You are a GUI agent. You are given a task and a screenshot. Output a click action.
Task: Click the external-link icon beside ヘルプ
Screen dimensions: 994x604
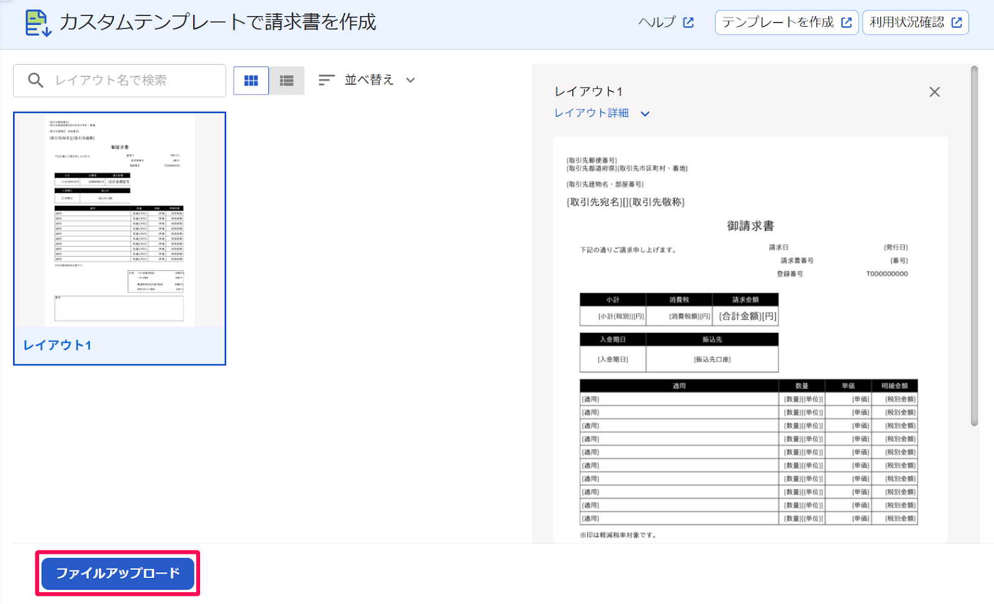click(x=688, y=22)
